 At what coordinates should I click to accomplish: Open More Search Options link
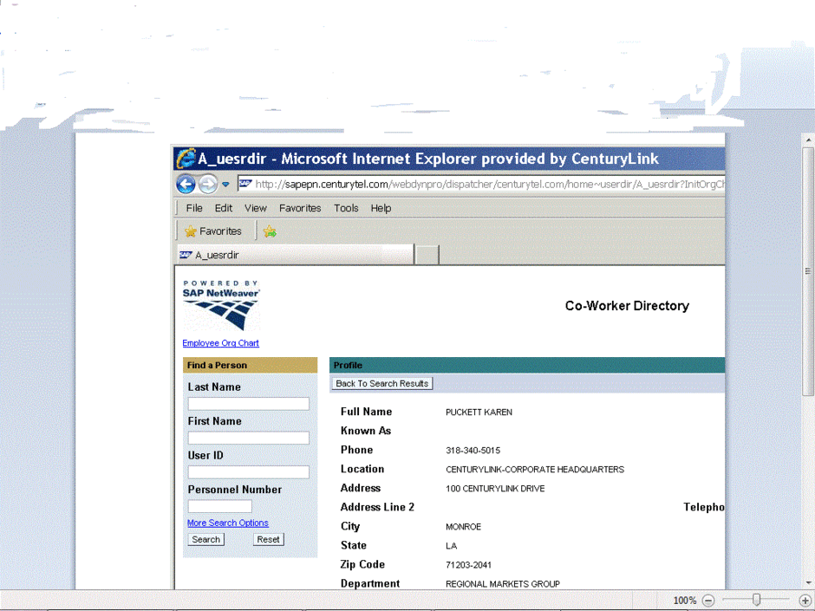[x=228, y=523]
